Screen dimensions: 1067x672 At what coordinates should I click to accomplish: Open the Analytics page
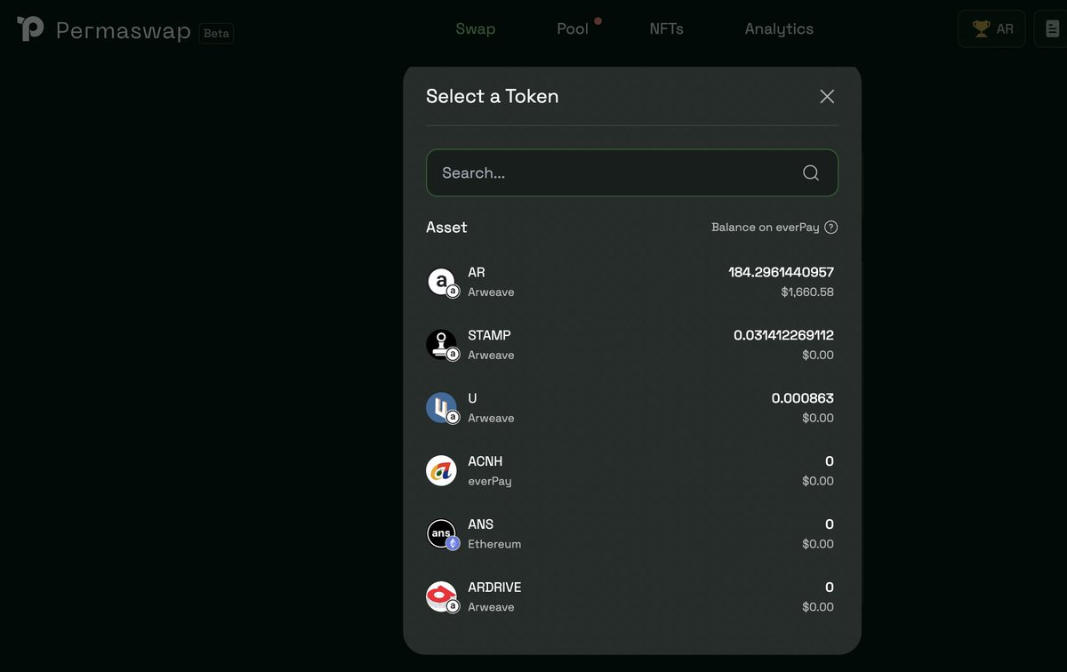778,28
